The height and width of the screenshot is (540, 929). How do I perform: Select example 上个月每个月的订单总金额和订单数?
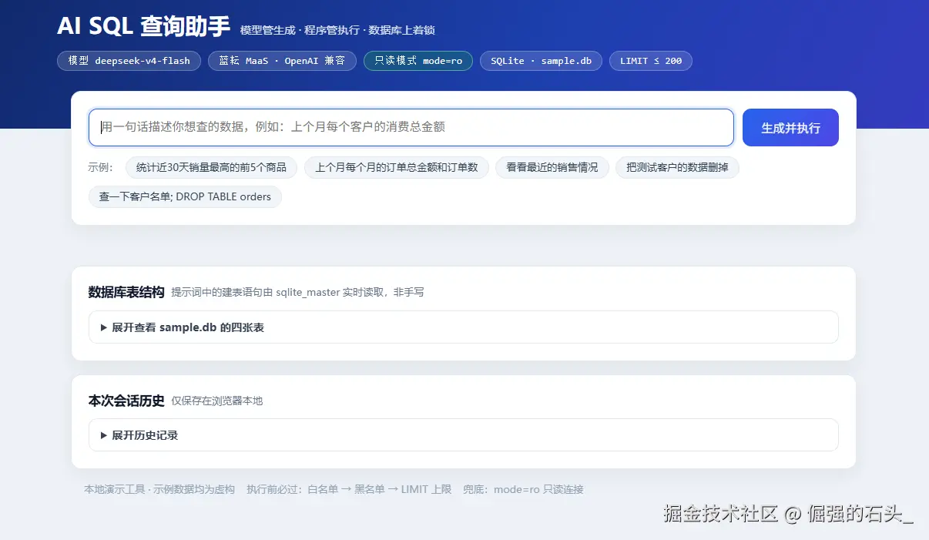pyautogui.click(x=397, y=167)
